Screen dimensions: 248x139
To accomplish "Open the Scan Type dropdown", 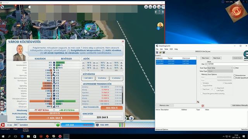I will click(x=220, y=68).
